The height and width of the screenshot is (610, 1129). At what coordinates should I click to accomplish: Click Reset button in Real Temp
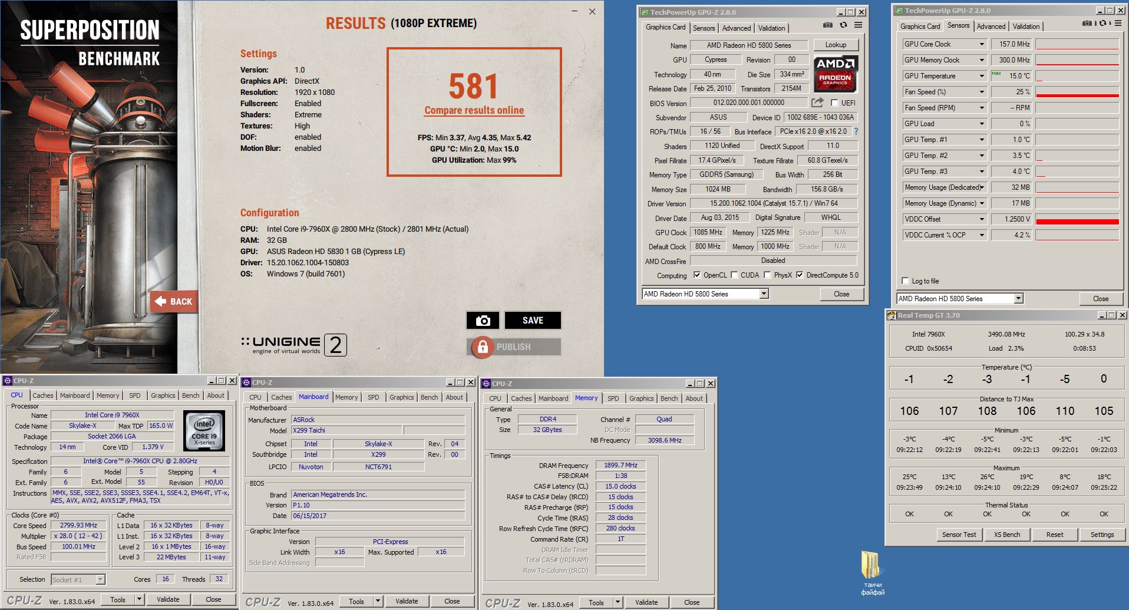click(1055, 535)
